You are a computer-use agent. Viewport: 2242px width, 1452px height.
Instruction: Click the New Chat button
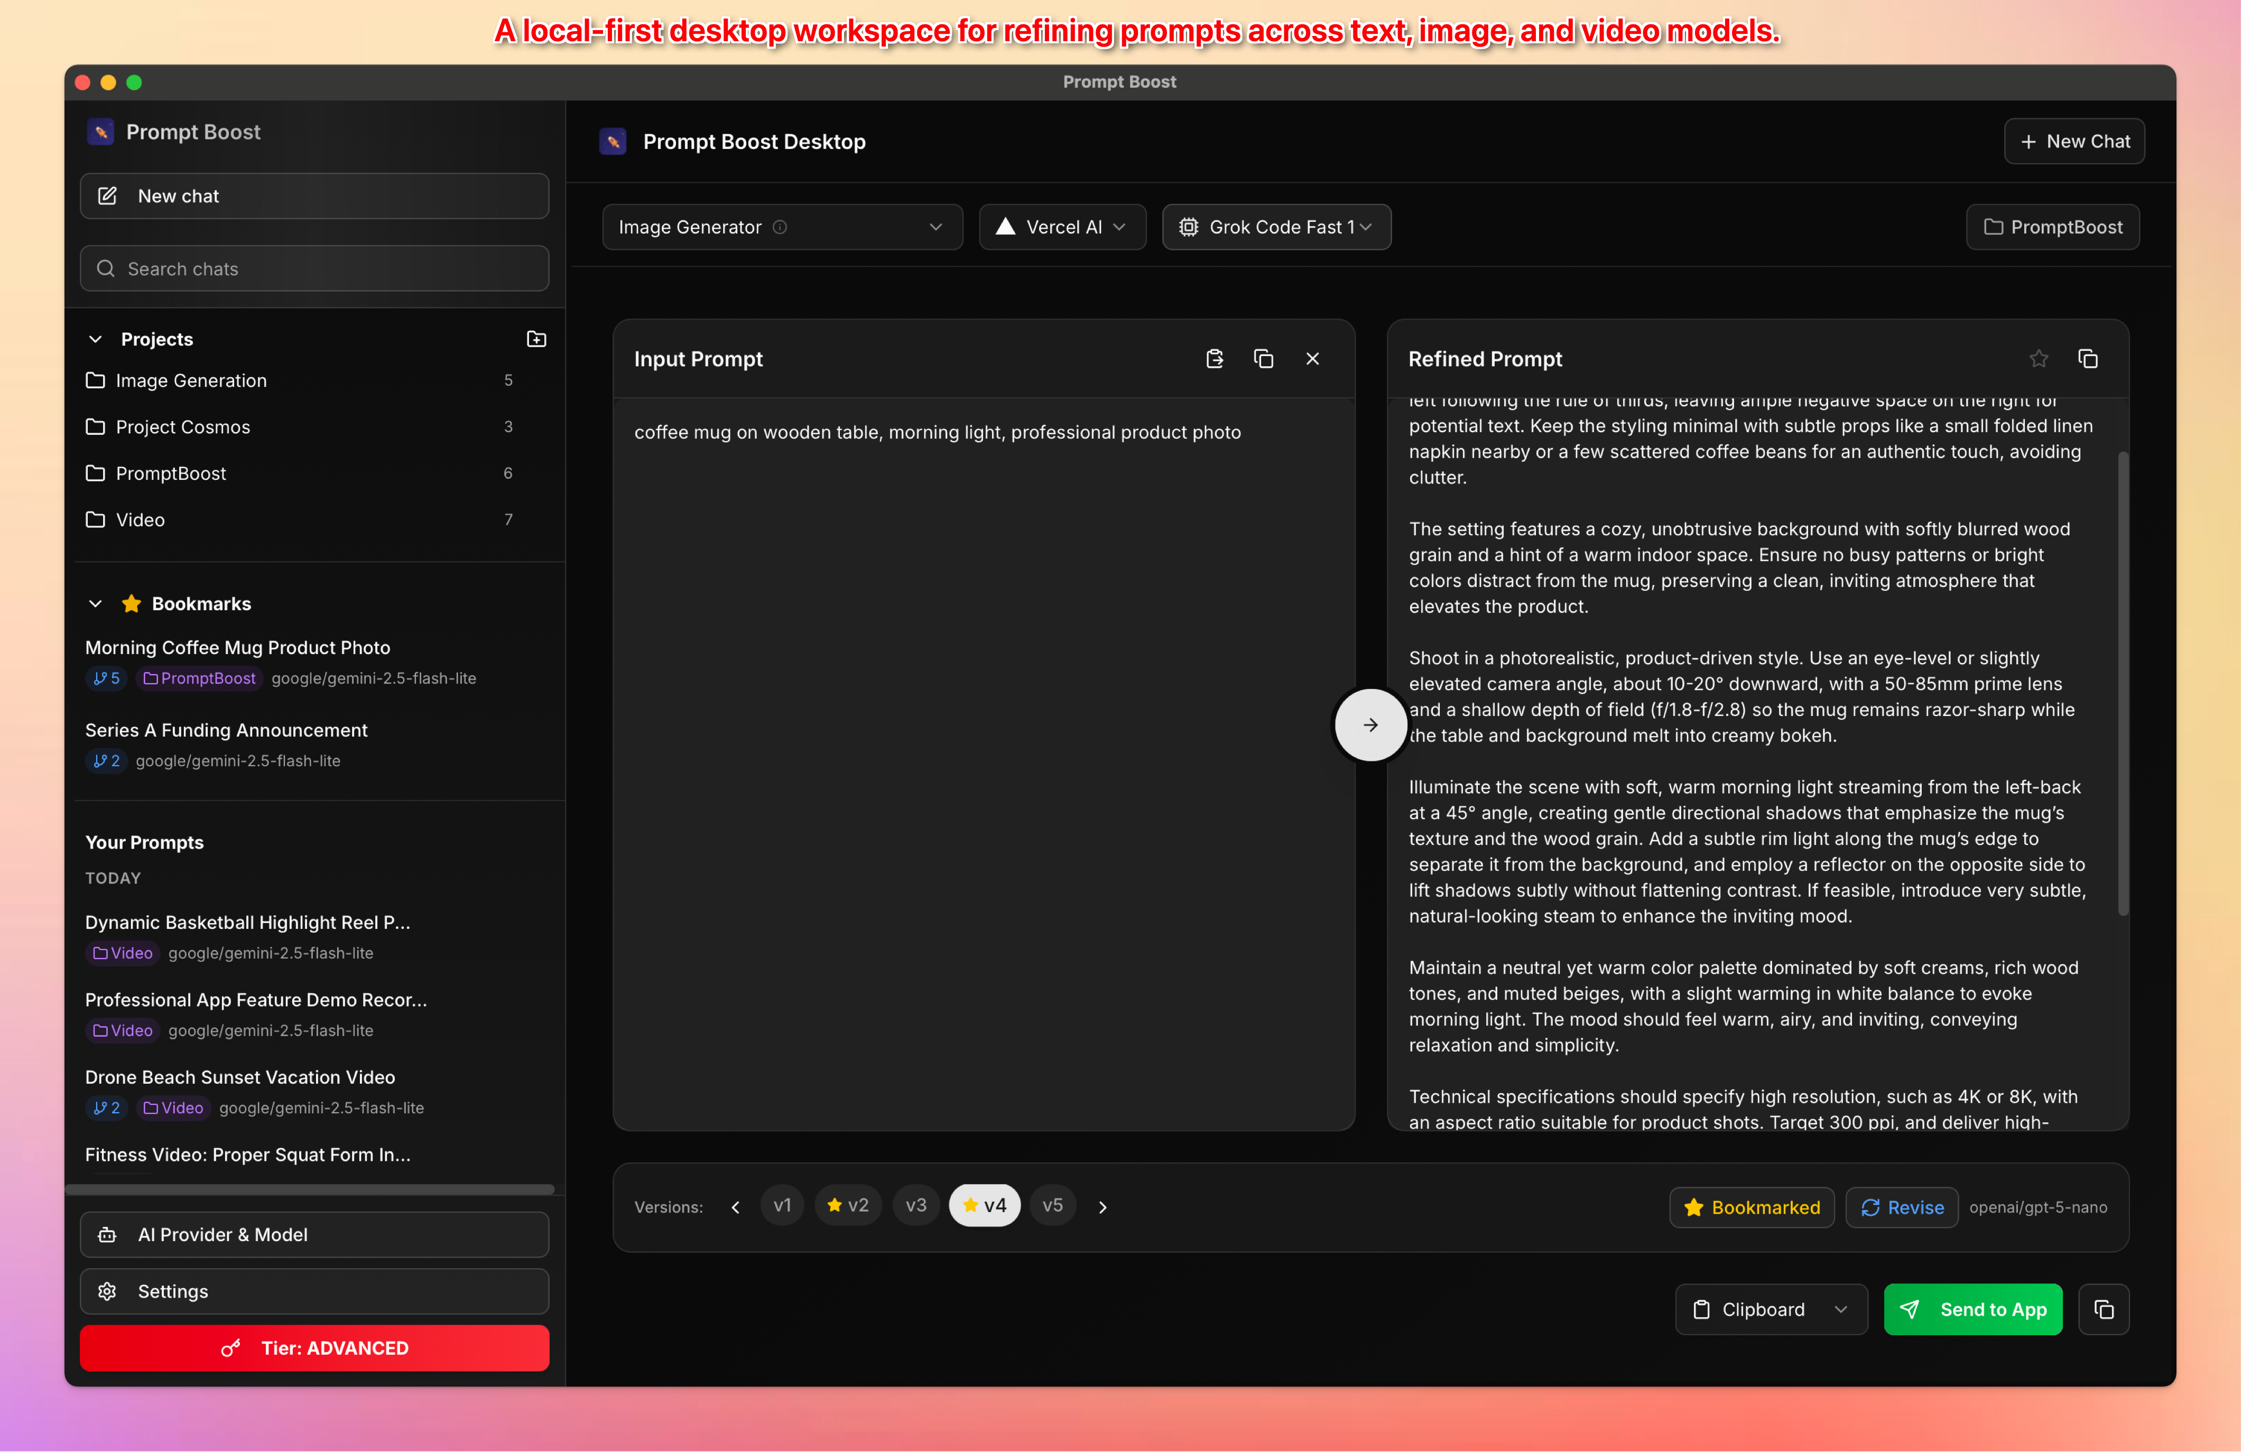tap(2073, 141)
